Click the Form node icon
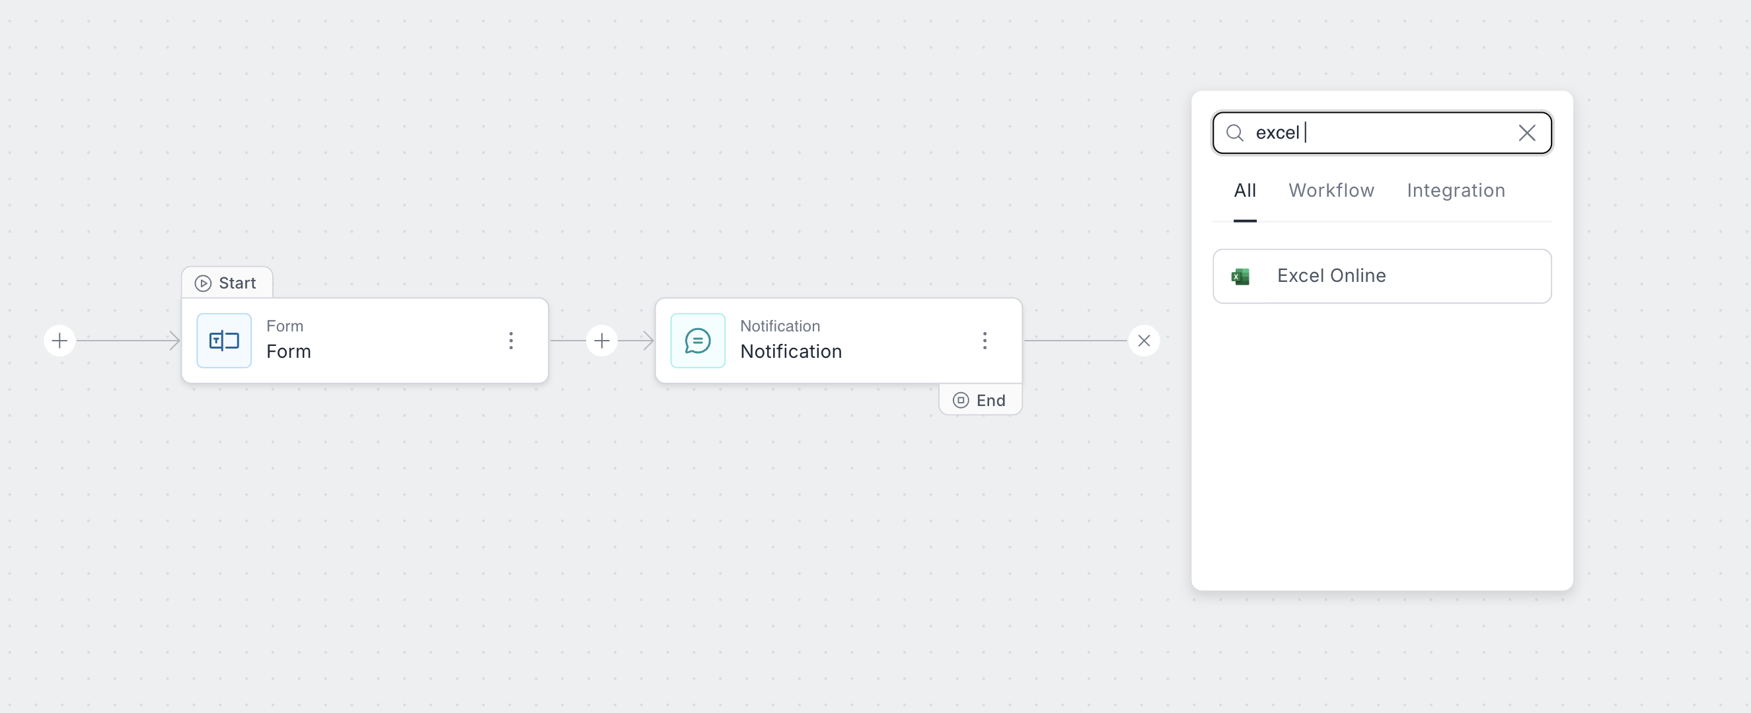The width and height of the screenshot is (1751, 713). (x=223, y=340)
